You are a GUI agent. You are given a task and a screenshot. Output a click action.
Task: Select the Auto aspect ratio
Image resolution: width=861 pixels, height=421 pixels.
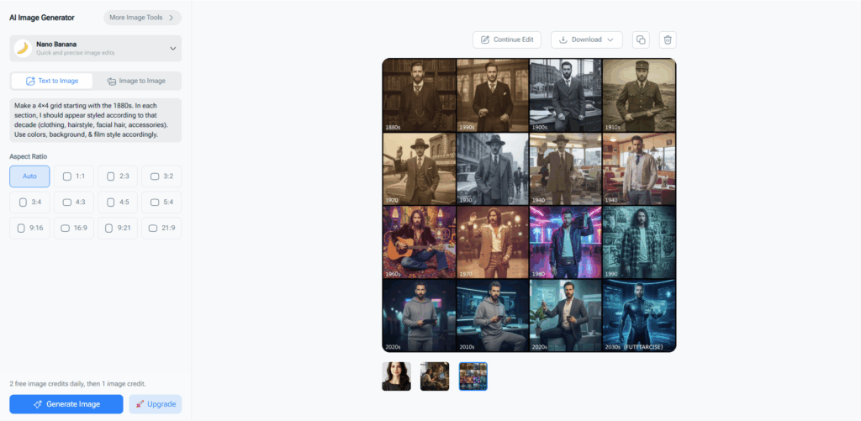click(x=29, y=176)
